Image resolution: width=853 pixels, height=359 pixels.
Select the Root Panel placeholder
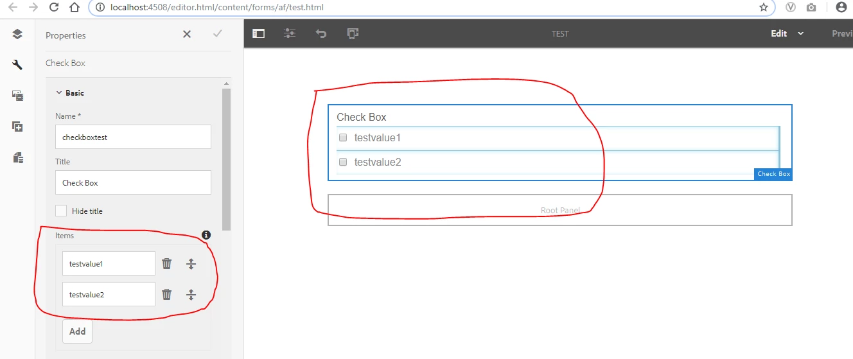point(560,210)
